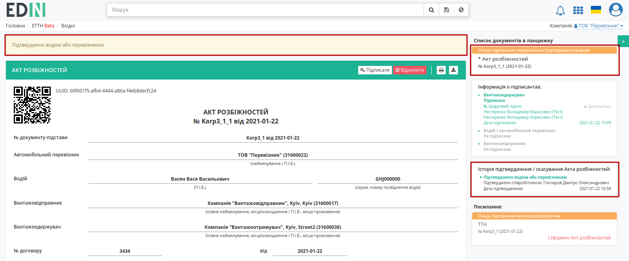
Task: Click in the Пошук search field
Action: pos(265,10)
